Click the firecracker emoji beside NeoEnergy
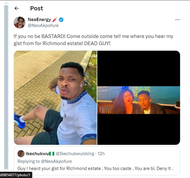This screenshot has height=178, width=190. [x=55, y=20]
